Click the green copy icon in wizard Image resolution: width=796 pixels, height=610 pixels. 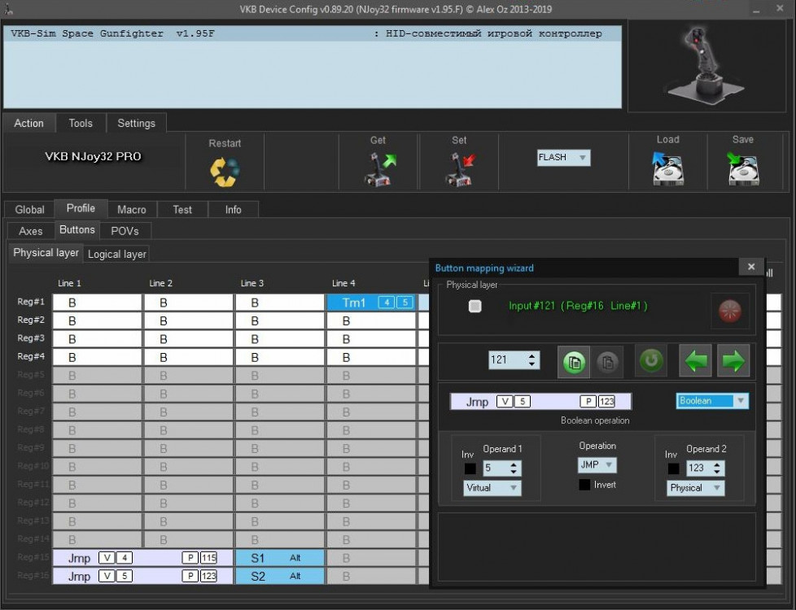(x=575, y=362)
